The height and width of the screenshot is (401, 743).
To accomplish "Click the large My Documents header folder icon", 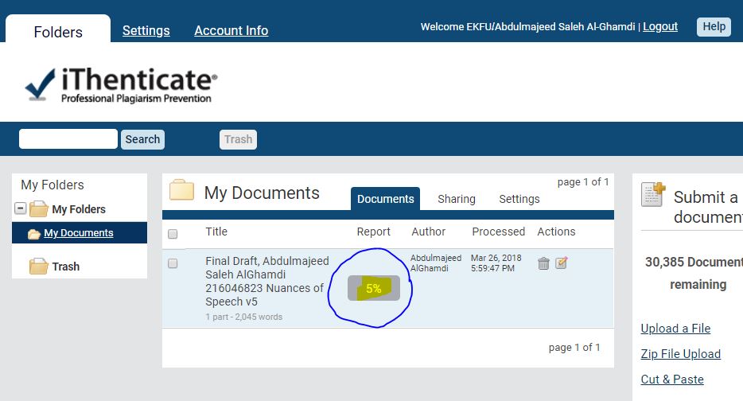I will click(182, 190).
